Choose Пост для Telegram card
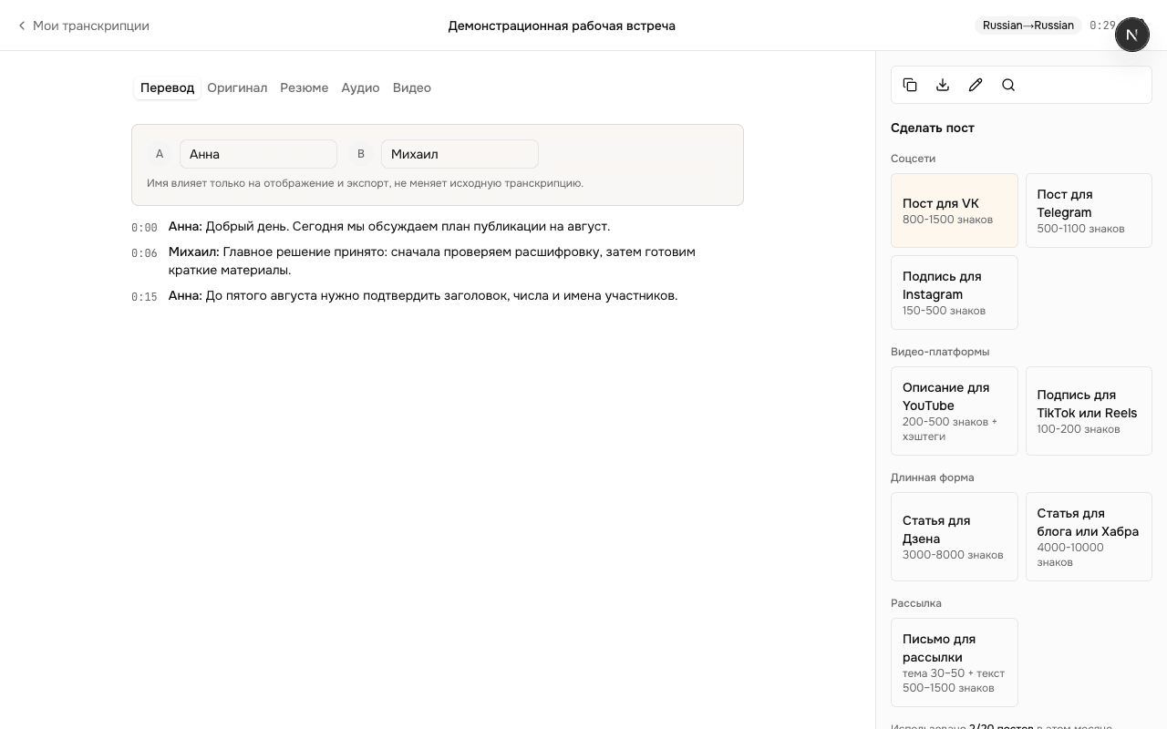The image size is (1167, 729). [x=1089, y=210]
